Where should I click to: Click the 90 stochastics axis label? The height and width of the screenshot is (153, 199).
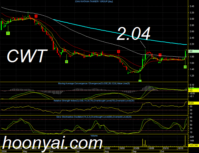tap(191, 117)
